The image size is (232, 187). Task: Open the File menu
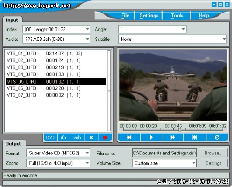click(125, 16)
